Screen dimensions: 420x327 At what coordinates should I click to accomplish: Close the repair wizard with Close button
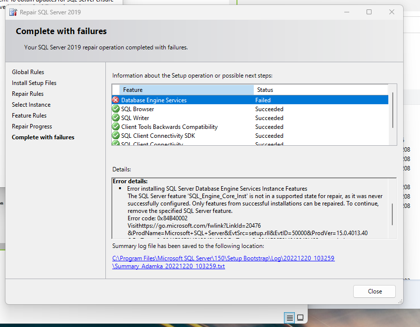(x=374, y=291)
